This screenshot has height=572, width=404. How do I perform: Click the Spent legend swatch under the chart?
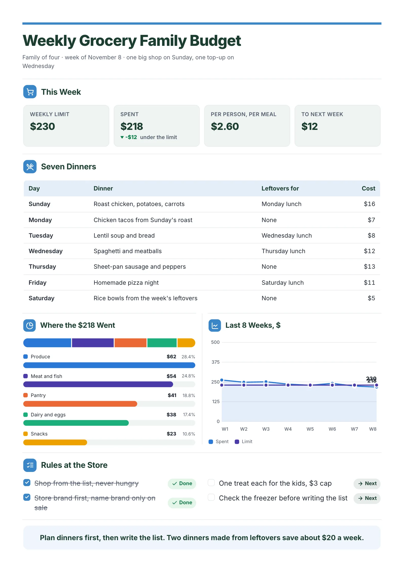tap(211, 442)
